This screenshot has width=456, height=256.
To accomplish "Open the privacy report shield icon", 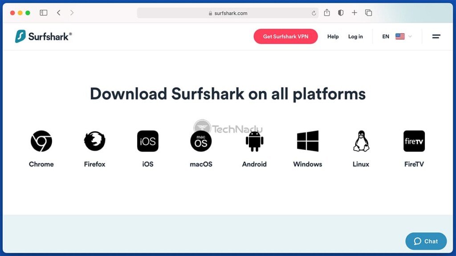I will pyautogui.click(x=341, y=13).
